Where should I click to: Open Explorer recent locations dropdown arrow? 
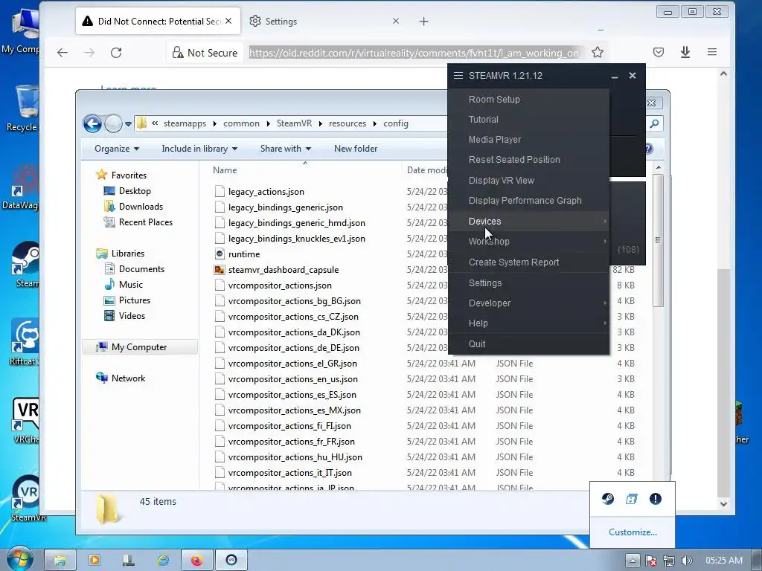click(128, 124)
